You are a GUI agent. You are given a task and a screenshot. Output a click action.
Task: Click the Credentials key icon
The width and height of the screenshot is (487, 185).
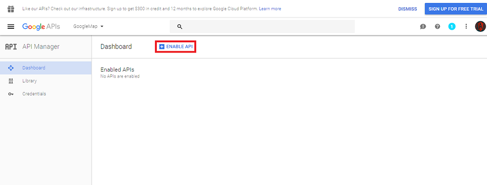pos(11,94)
